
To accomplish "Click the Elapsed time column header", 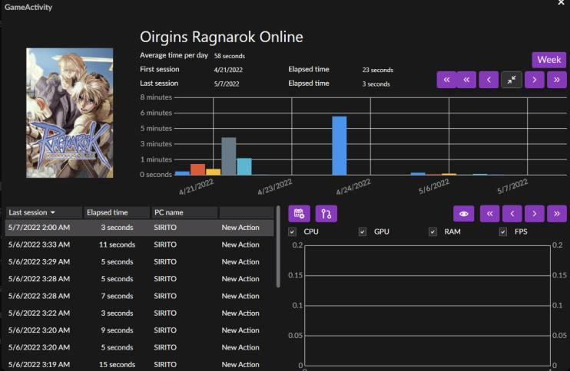I will click(117, 212).
